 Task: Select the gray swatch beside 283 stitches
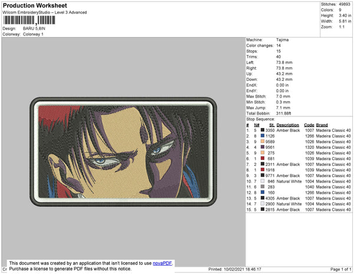pyautogui.click(x=263, y=187)
